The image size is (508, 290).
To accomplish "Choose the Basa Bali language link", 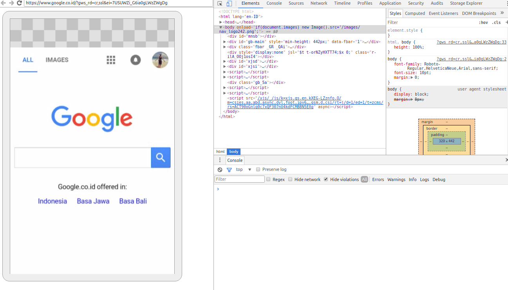I will 133,201.
